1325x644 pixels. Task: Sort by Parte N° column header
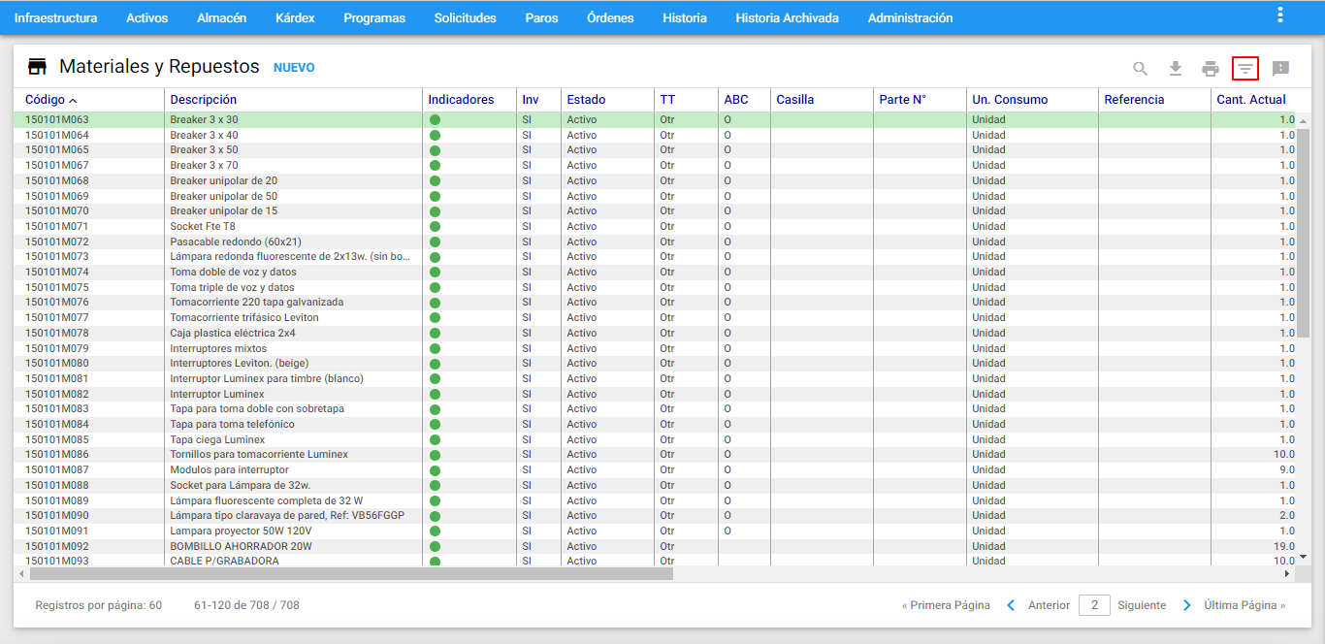click(x=902, y=99)
